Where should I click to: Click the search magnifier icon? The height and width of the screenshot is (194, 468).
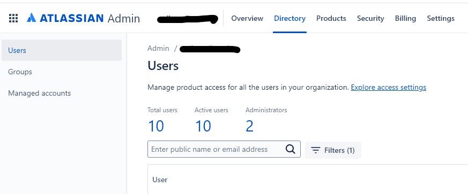291,149
